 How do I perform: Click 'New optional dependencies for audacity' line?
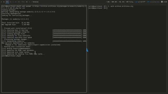[x=18, y=43]
